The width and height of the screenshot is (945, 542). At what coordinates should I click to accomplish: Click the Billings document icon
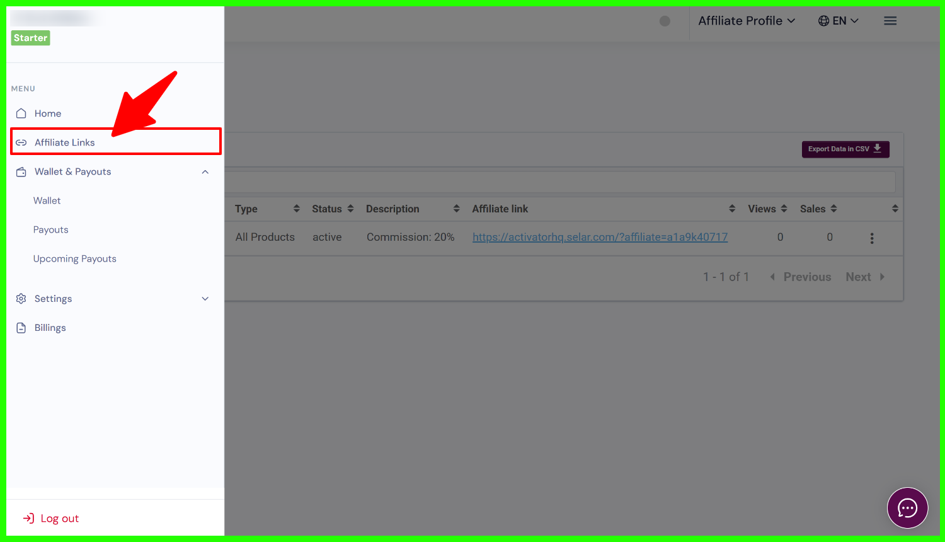[21, 328]
